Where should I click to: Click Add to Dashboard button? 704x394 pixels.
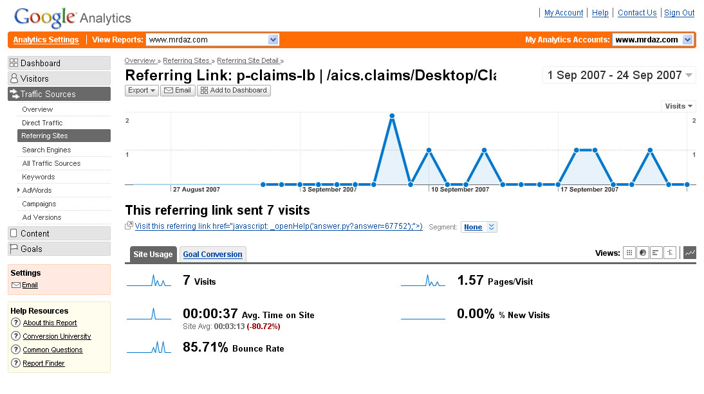tap(234, 91)
